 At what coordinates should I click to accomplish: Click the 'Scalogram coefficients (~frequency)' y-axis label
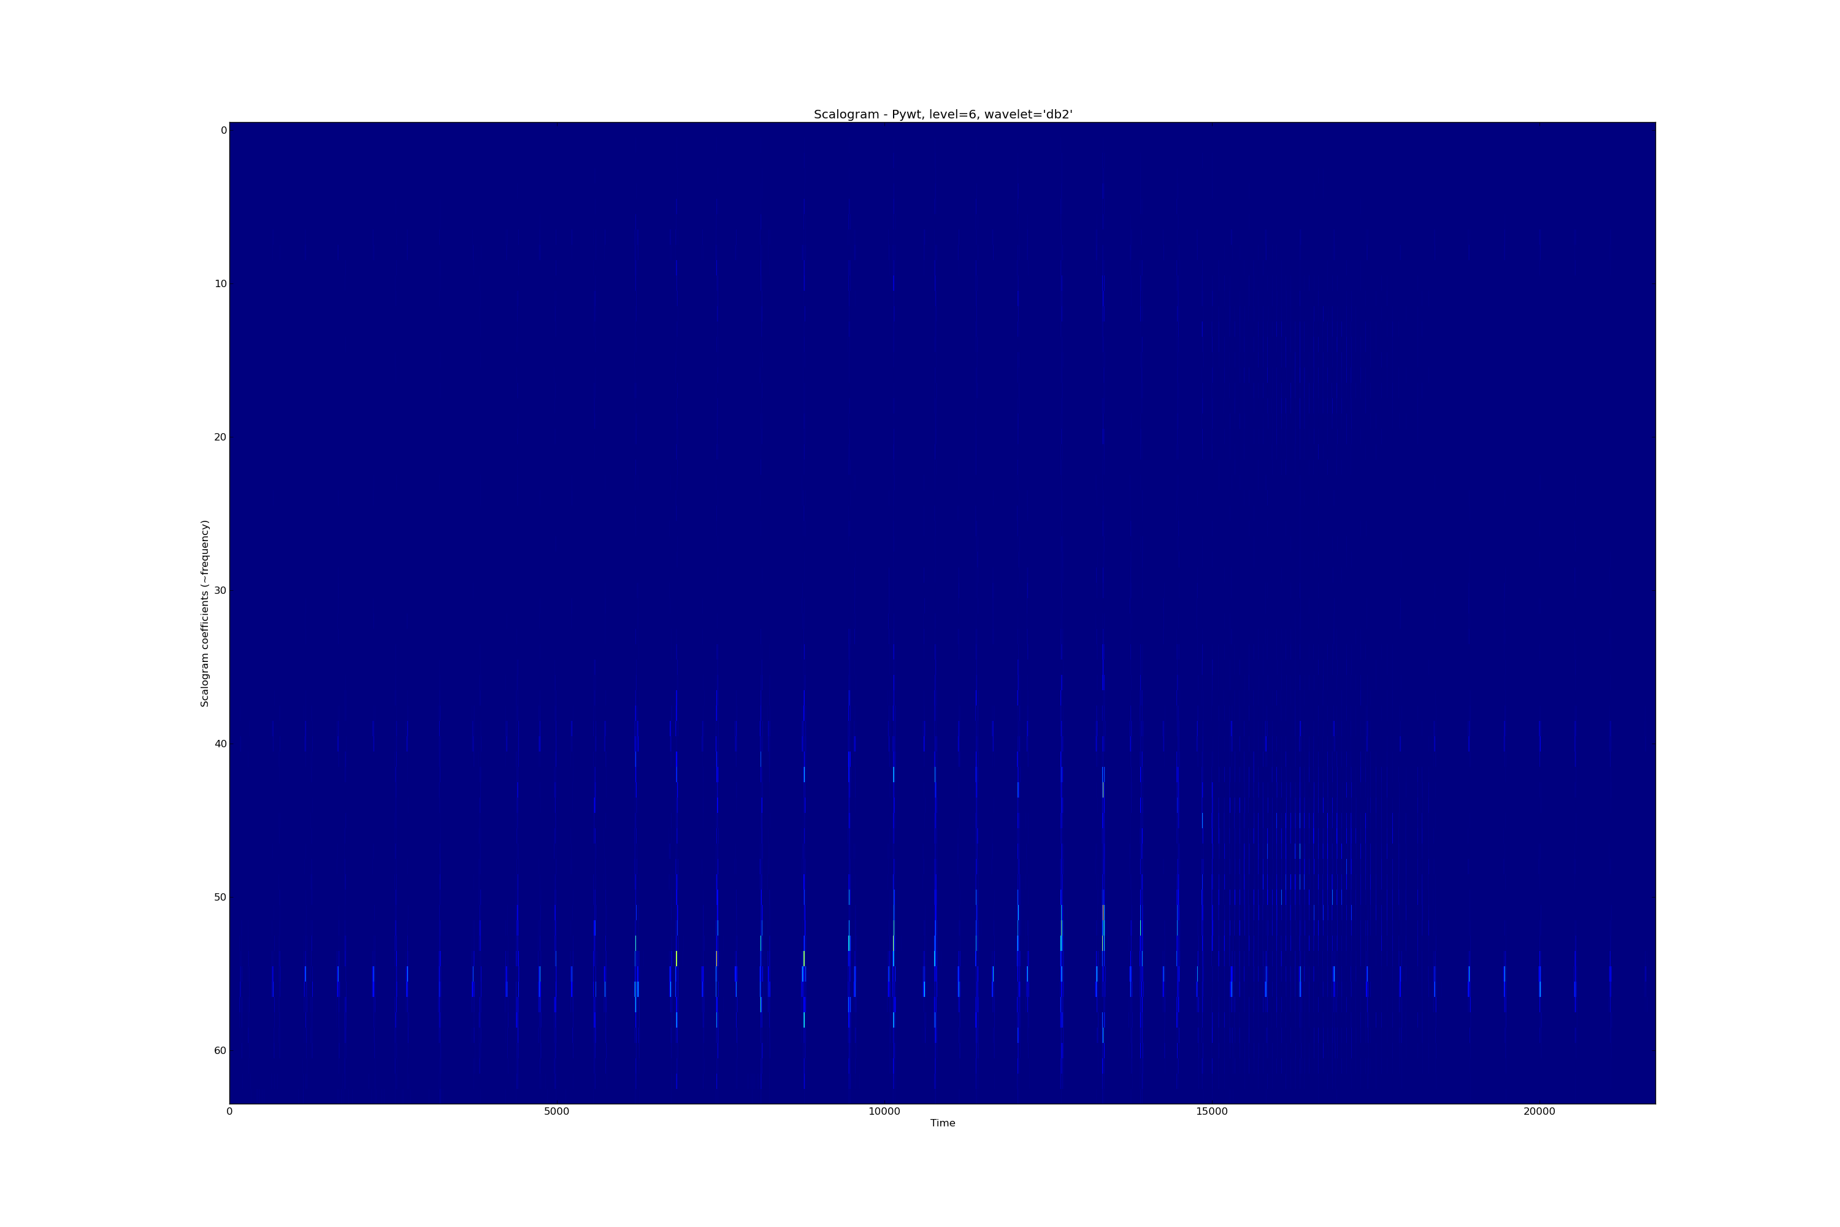point(205,613)
